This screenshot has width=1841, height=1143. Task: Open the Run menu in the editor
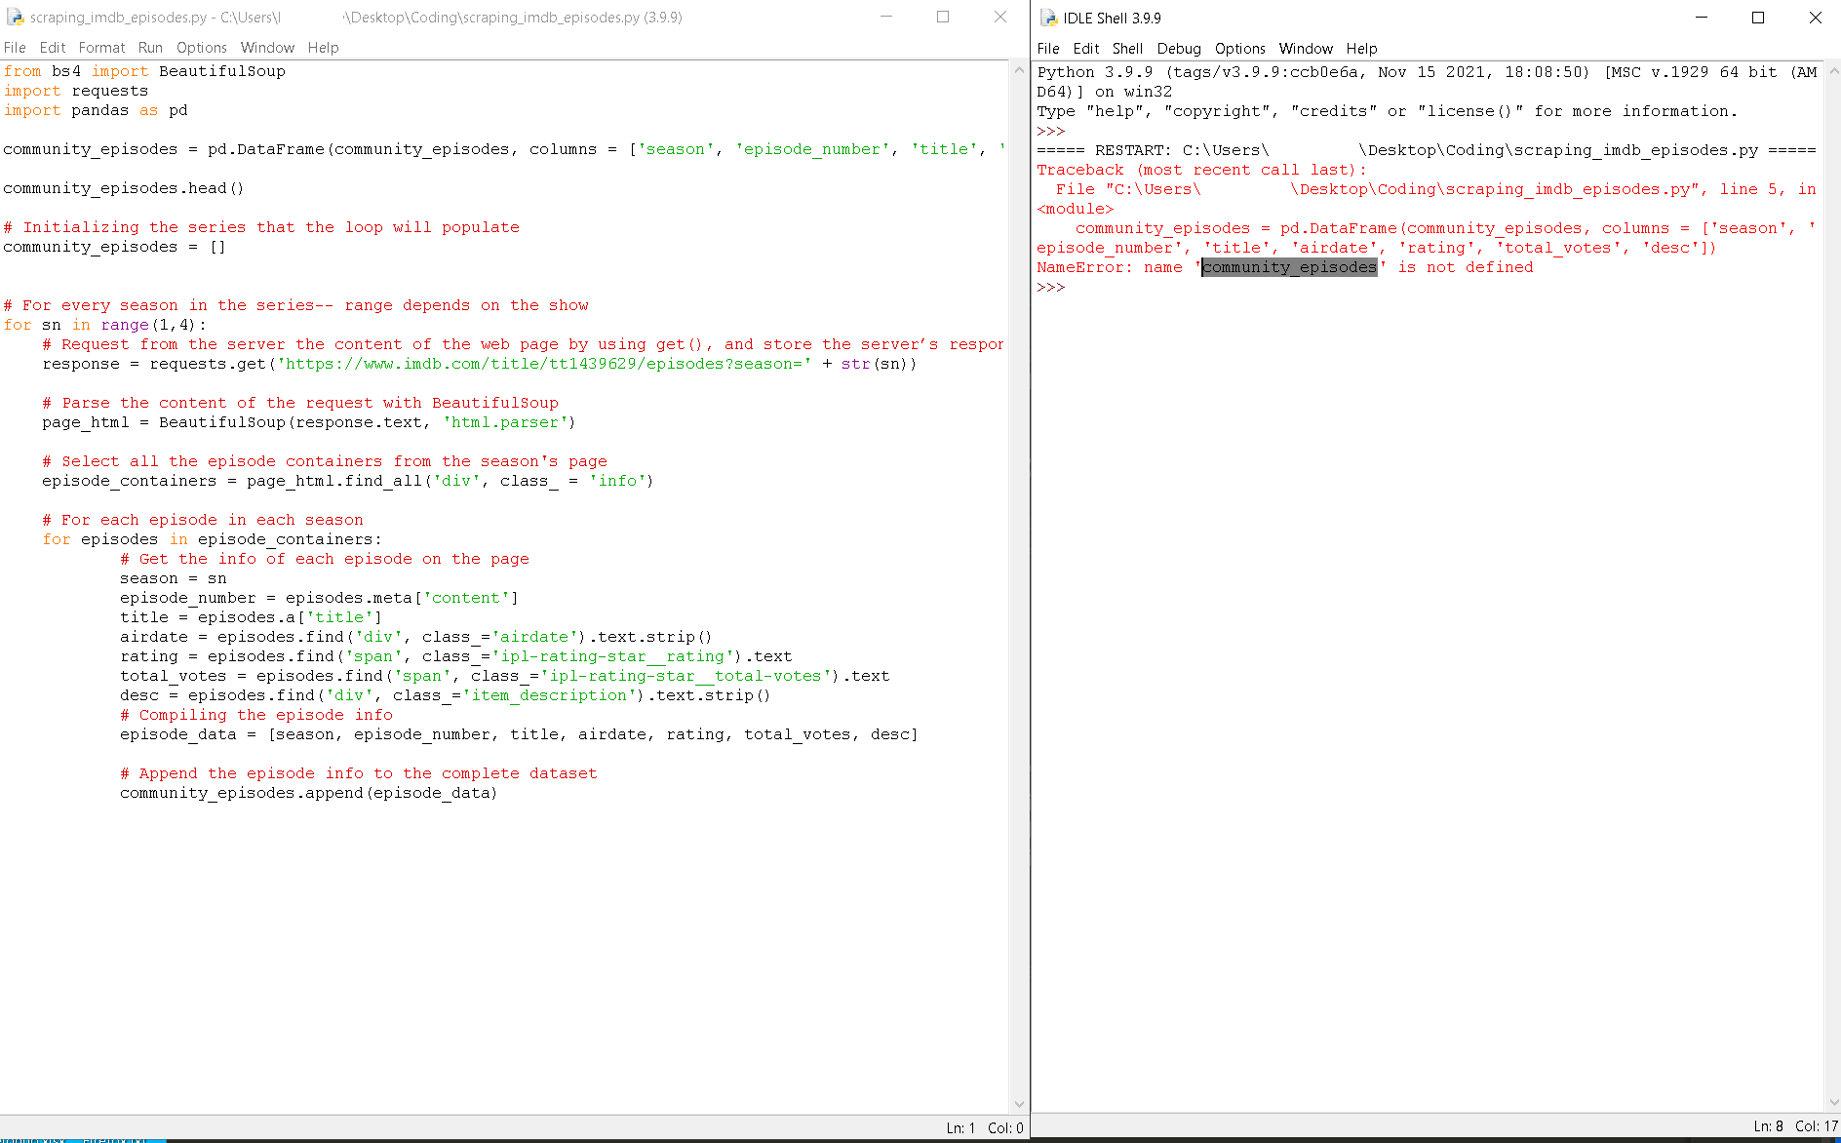coord(150,48)
